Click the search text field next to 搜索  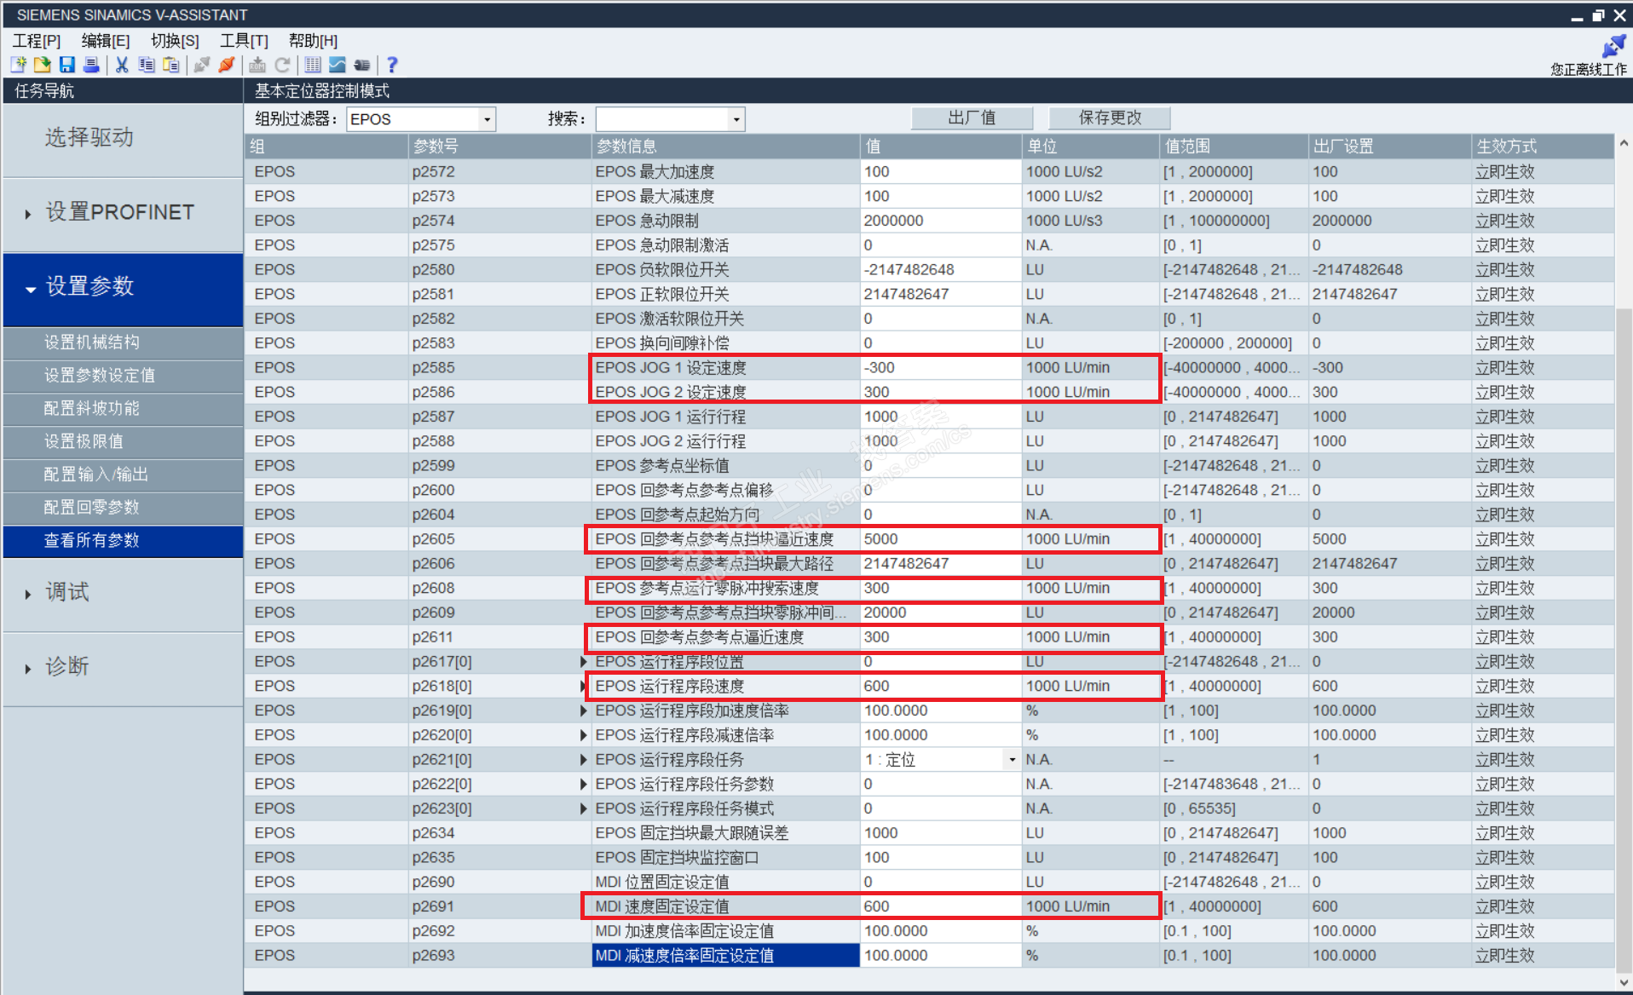(662, 119)
